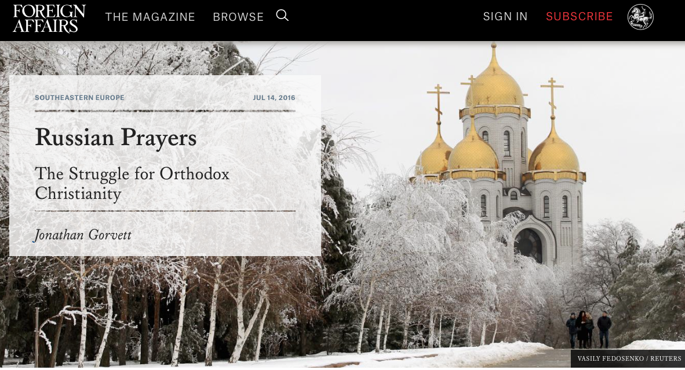This screenshot has height=370, width=685.
Task: Select the Struggle for Orthodox Christianity subtitle
Action: pyautogui.click(x=132, y=183)
